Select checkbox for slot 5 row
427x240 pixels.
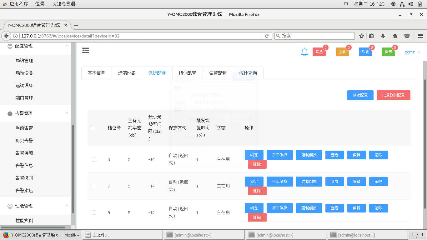tap(94, 159)
